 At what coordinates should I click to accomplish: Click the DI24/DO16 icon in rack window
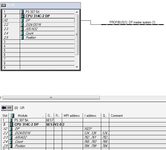[x=22, y=25]
